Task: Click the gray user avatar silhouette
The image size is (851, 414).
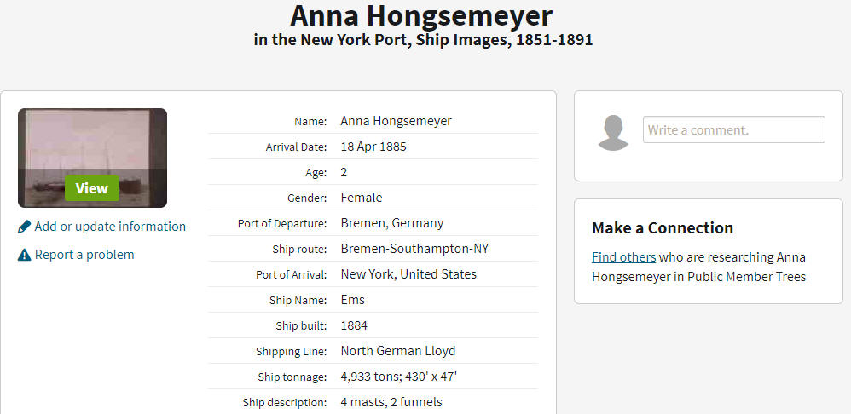Action: (613, 133)
